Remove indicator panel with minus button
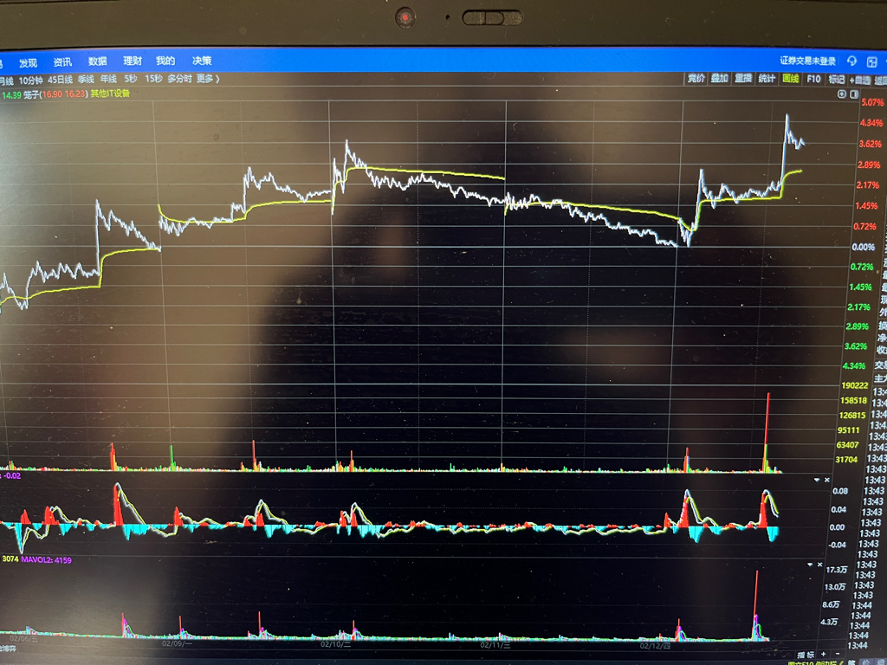The height and width of the screenshot is (665, 887). (838, 655)
